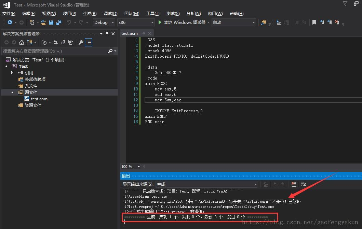Toggle Preview Selected Items in Solution Explorer
The width and height of the screenshot is (362, 229).
88,42
